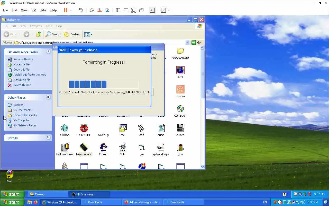
Task: Open My Documents in Other Places
Action: (22, 110)
